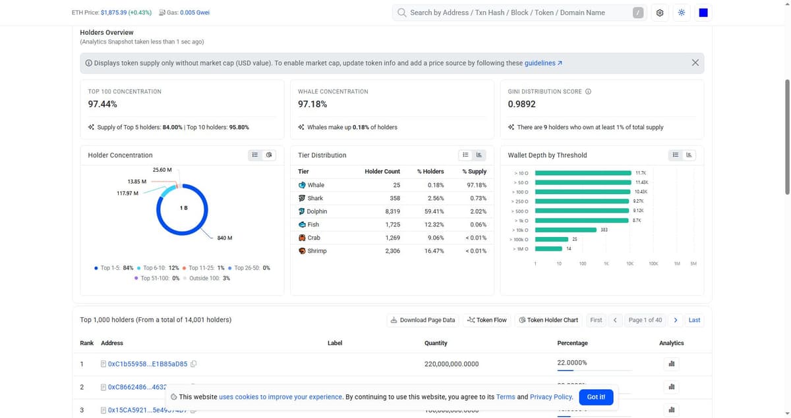Click the Gini score value 0.9892
Viewport: 791px width, 418px height.
(x=521, y=104)
